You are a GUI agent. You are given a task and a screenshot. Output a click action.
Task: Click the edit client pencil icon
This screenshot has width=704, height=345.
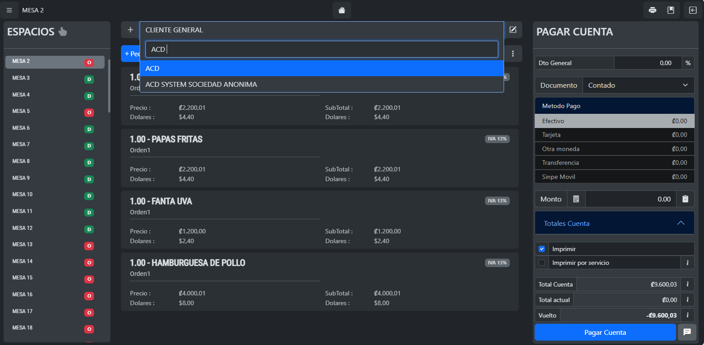(x=513, y=30)
